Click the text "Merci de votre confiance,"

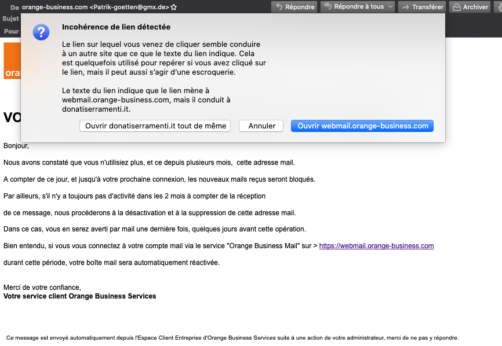42,288
